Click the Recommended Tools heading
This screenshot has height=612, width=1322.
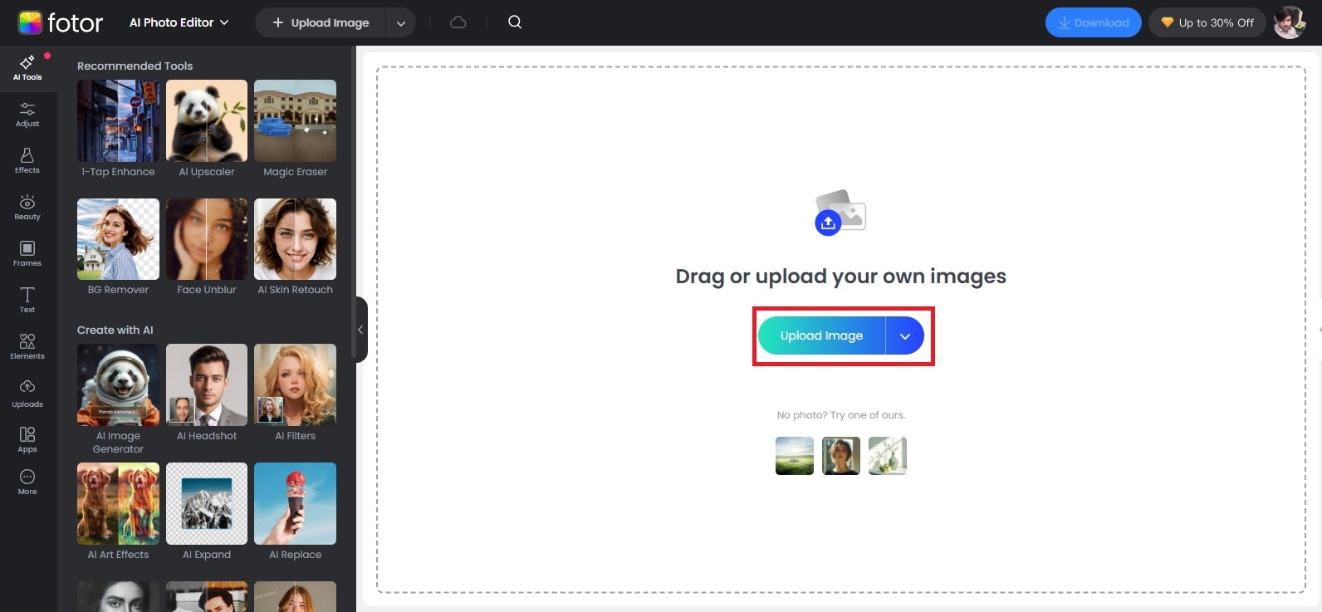pyautogui.click(x=135, y=66)
